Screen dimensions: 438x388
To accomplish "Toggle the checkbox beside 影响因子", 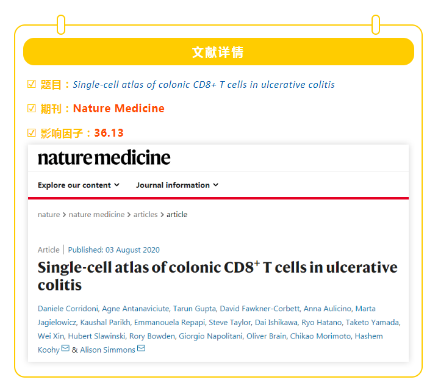I will [32, 133].
